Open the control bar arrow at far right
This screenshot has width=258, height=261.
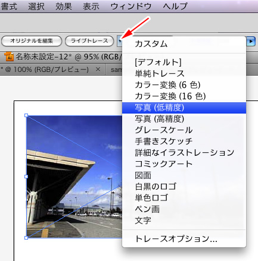click(x=251, y=41)
